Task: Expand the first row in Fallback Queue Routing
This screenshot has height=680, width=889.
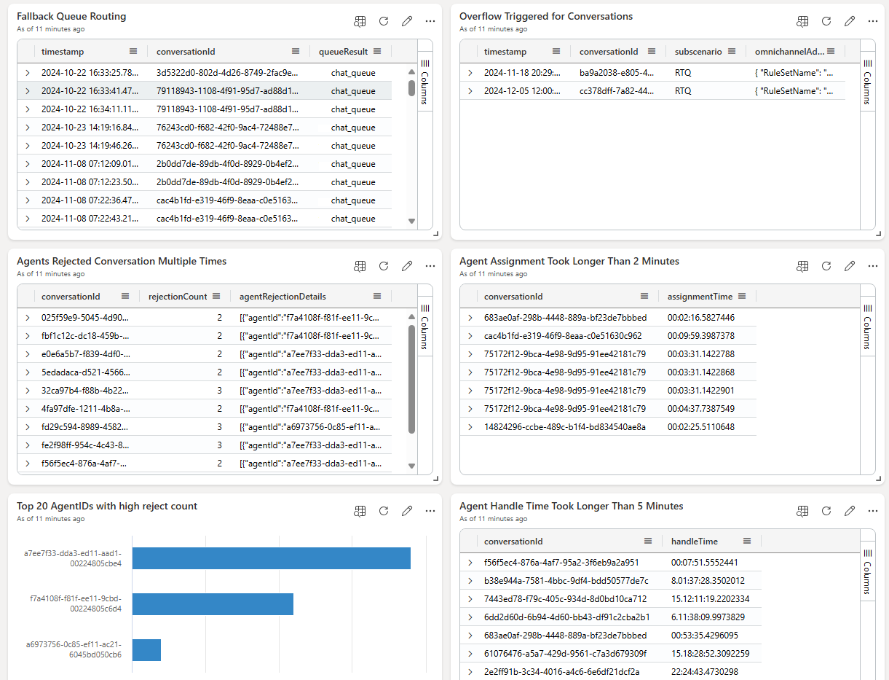Action: (27, 73)
